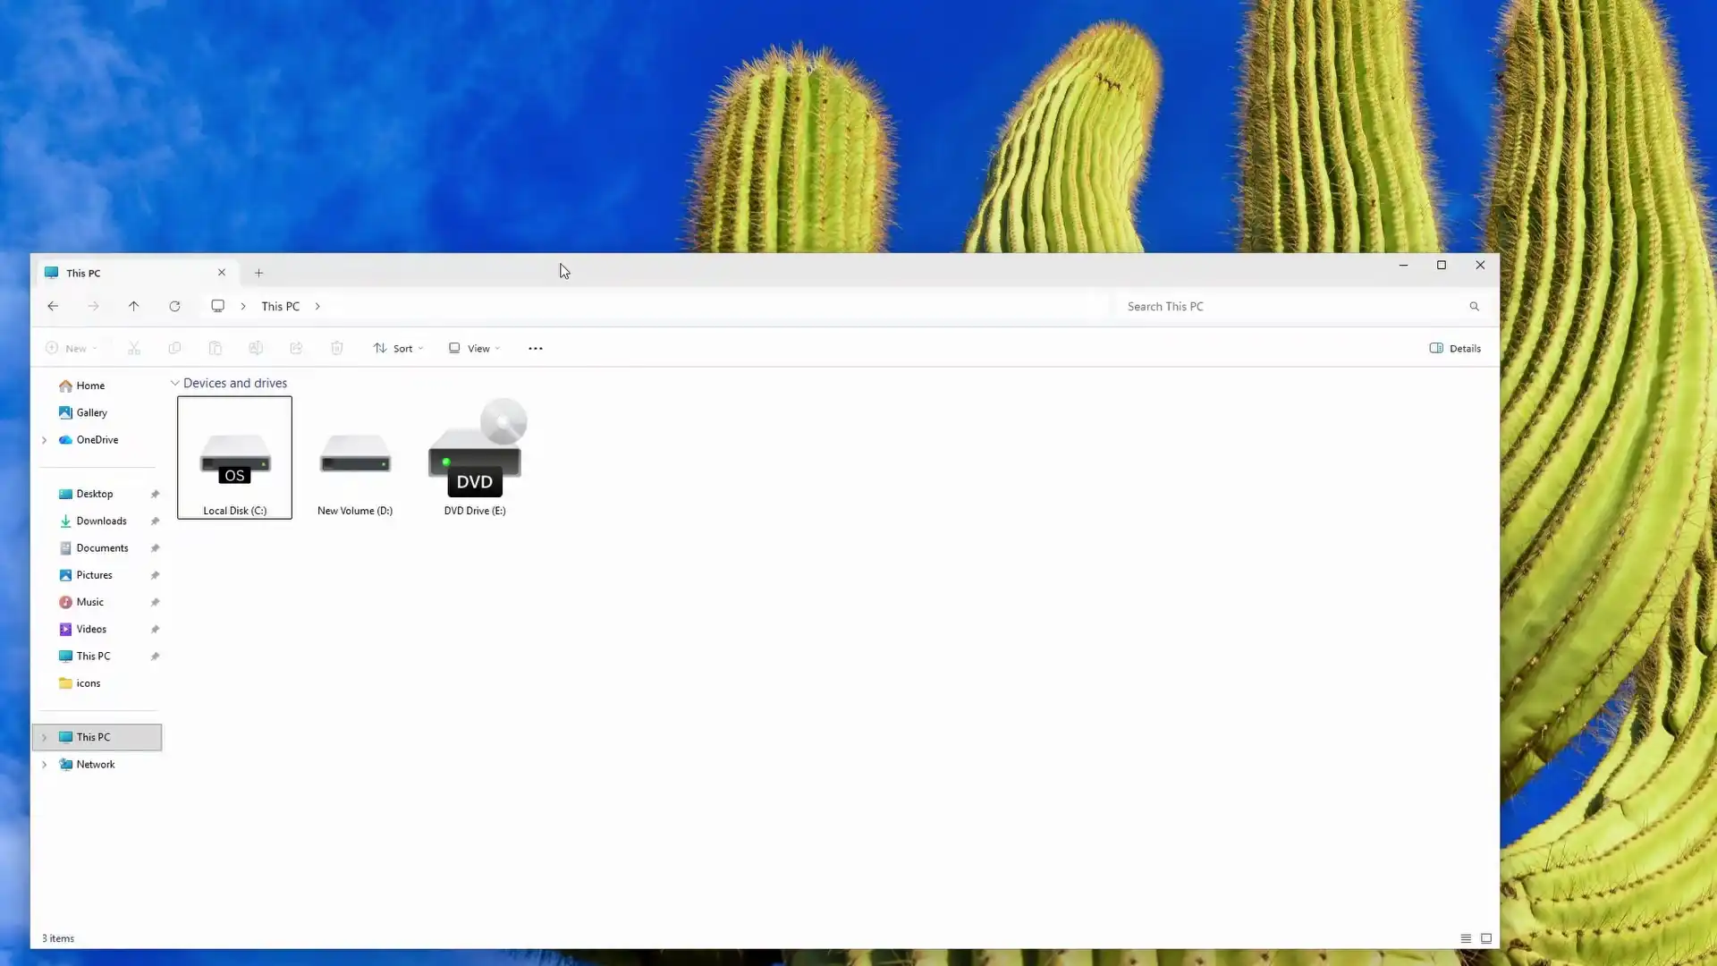The width and height of the screenshot is (1717, 966).
Task: Open the See more ellipsis menu
Action: tap(536, 348)
